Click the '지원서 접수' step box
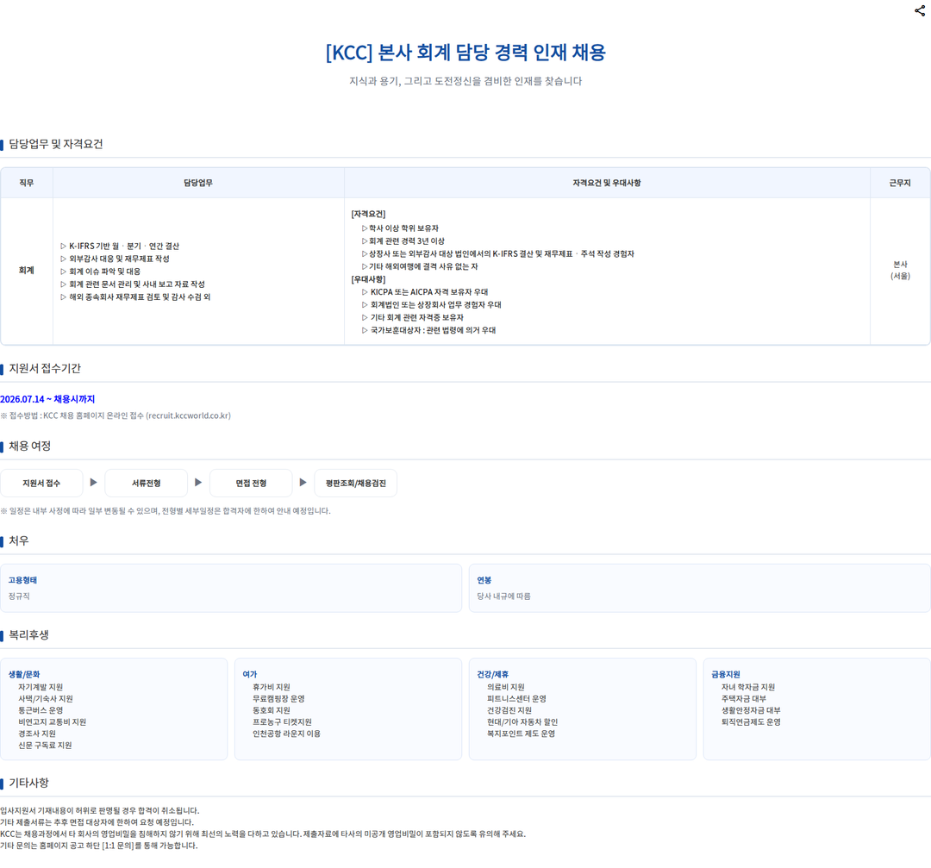931x868 pixels. coord(41,484)
